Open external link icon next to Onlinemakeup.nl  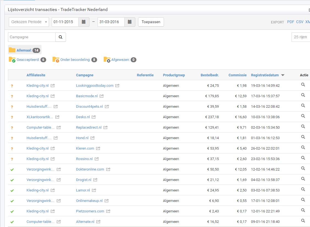coord(106,201)
